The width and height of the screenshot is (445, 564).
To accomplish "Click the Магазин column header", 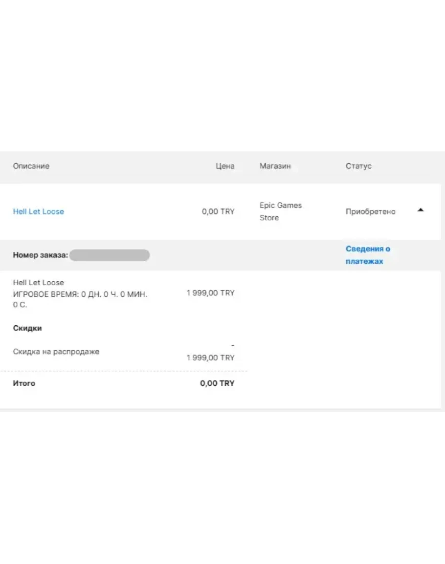I will (x=275, y=166).
